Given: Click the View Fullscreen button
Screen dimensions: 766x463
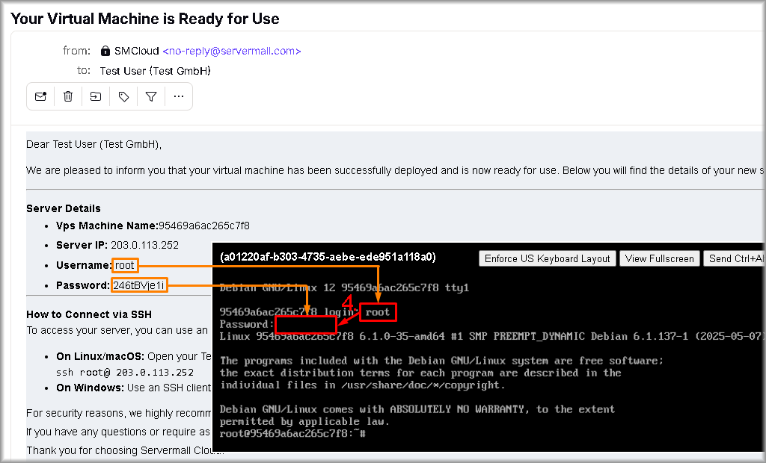Looking at the screenshot, I should [661, 258].
